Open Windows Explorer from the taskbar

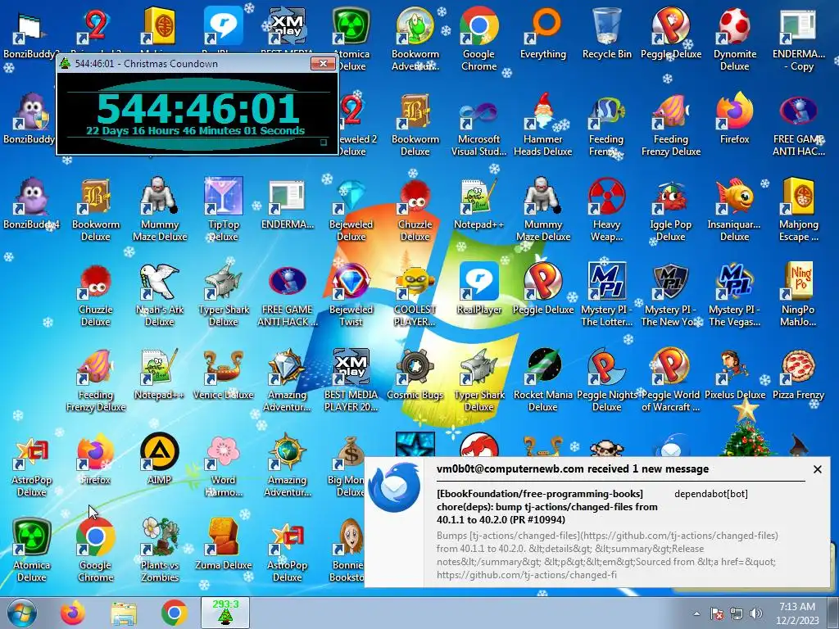(124, 613)
